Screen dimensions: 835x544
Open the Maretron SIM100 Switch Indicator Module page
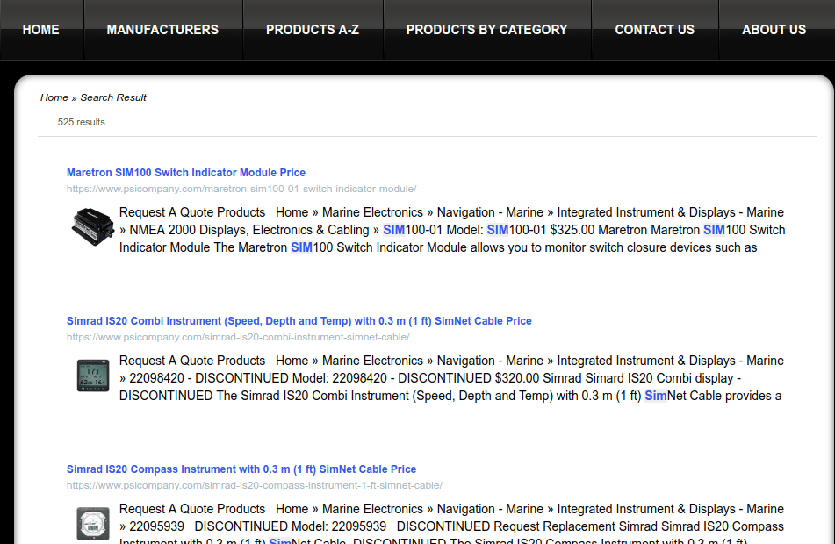point(185,172)
